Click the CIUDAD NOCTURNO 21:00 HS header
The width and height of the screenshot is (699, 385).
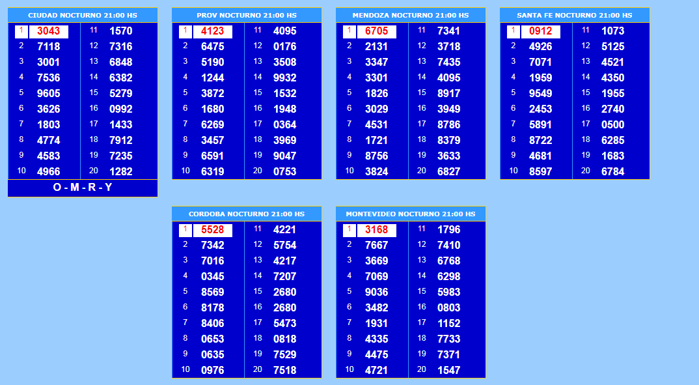tap(82, 15)
